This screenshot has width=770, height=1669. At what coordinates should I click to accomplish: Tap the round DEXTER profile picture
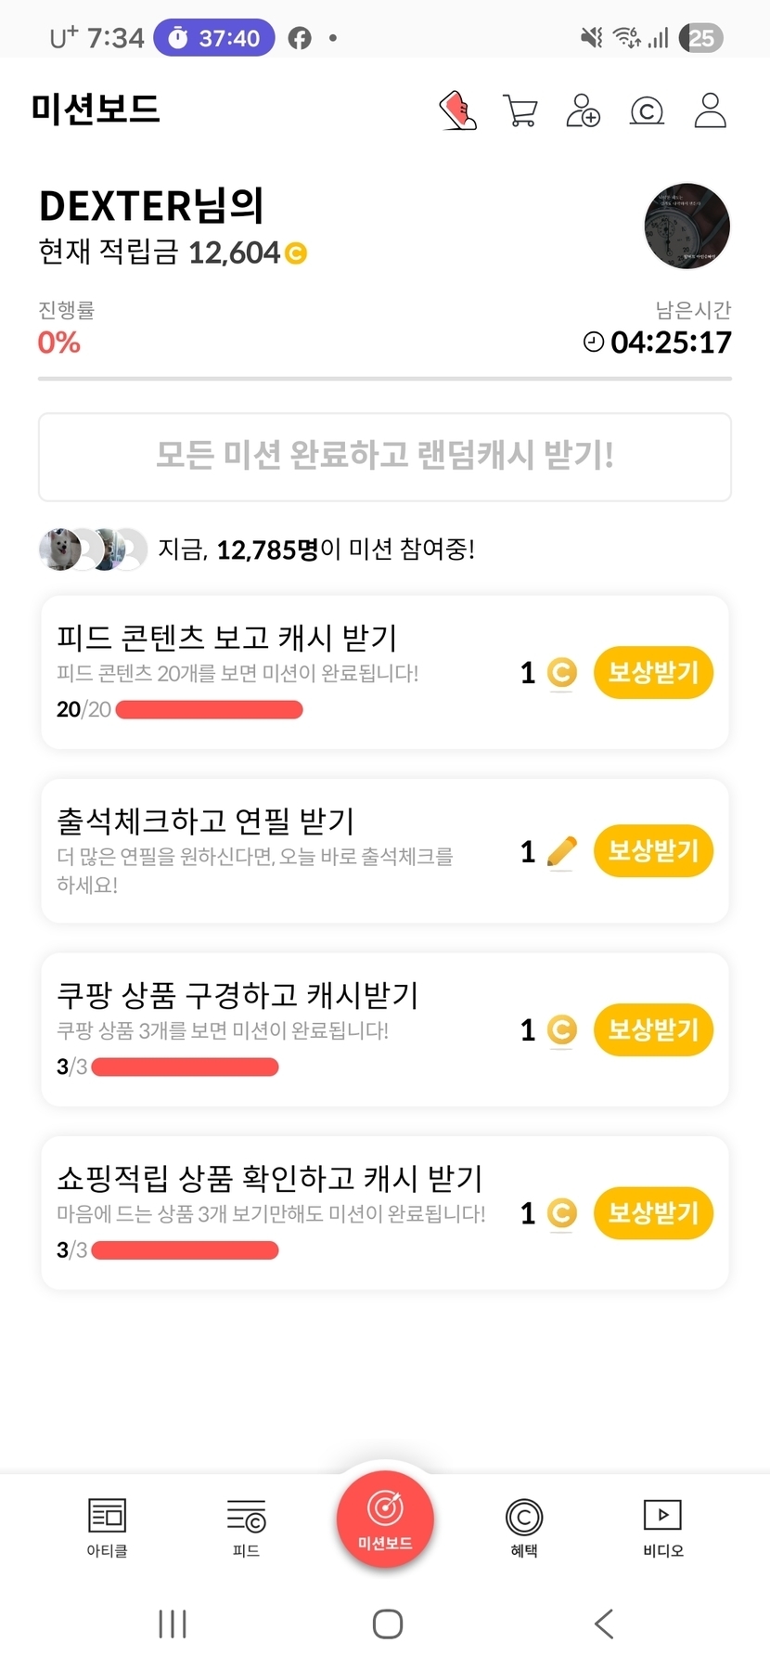687,226
